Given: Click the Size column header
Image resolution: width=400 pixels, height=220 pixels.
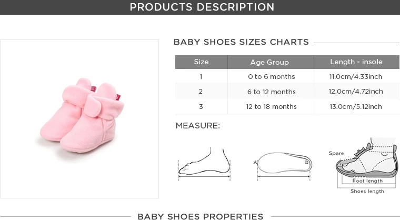Looking at the screenshot, I should [x=201, y=62].
